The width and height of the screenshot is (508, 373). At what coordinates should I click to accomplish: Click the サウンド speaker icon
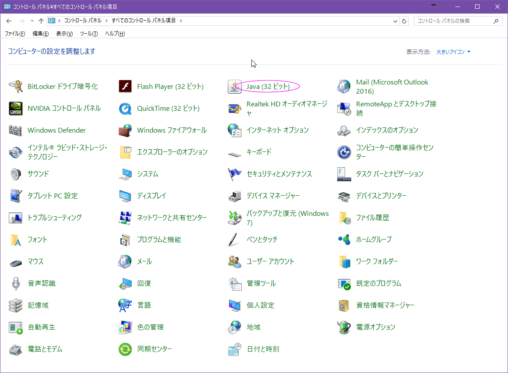(16, 174)
